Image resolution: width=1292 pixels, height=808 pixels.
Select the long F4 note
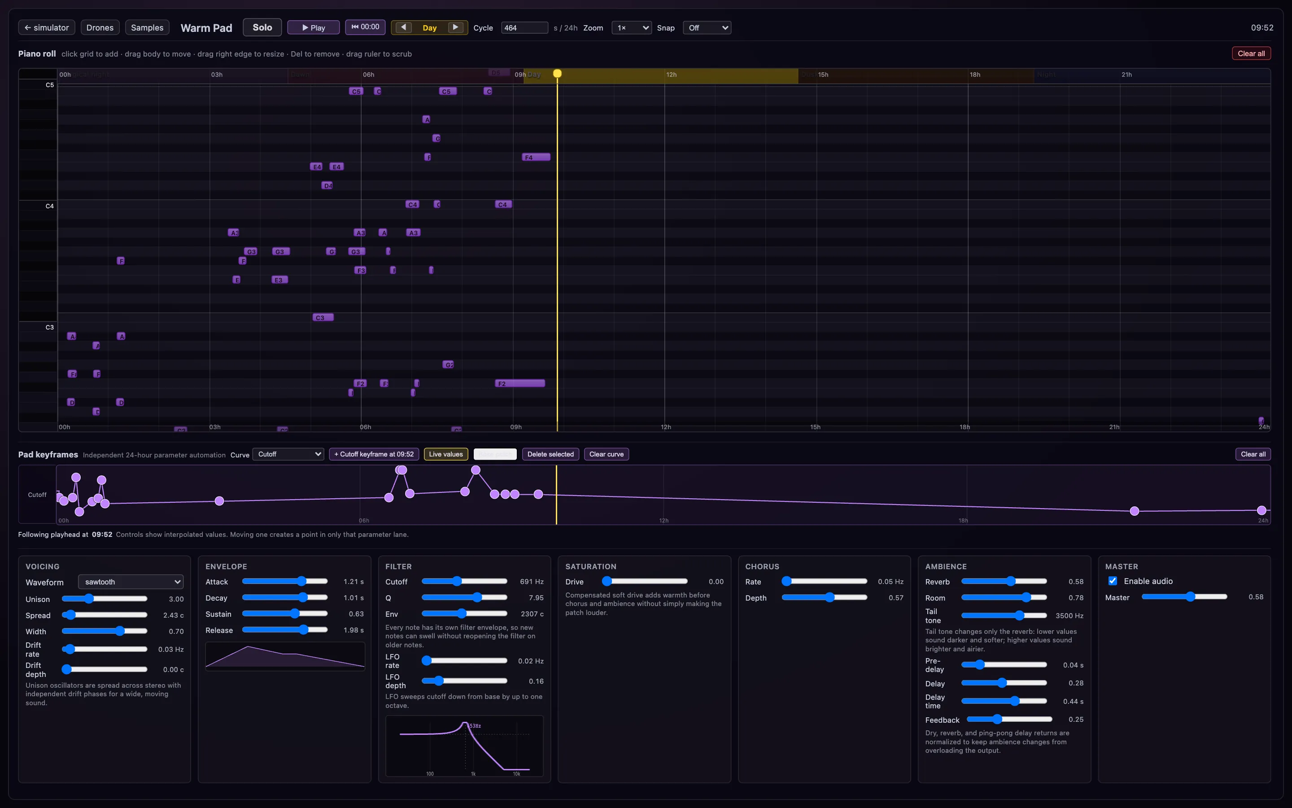[536, 157]
